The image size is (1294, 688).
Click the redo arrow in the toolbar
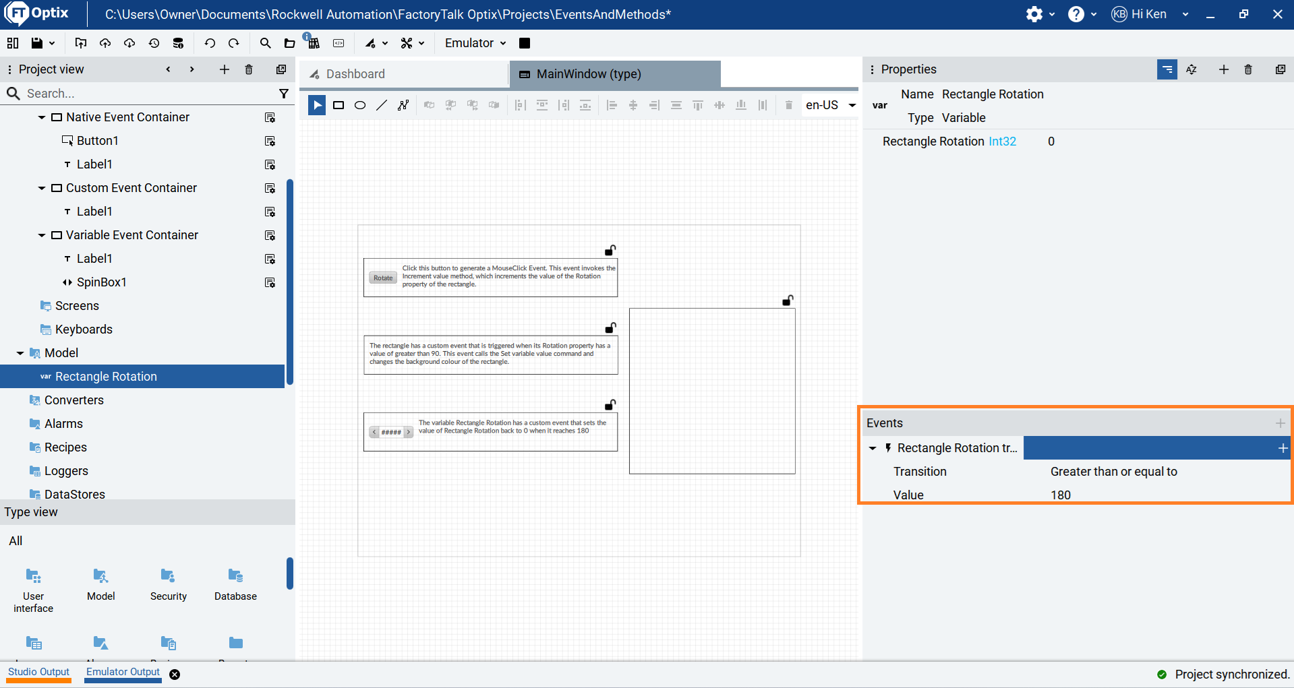(234, 43)
